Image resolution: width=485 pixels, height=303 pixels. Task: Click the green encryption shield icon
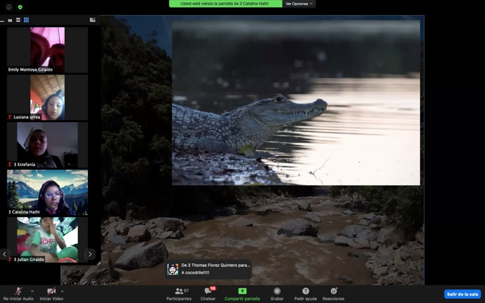(x=20, y=7)
